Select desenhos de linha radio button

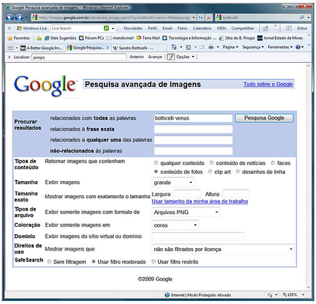(x=238, y=171)
